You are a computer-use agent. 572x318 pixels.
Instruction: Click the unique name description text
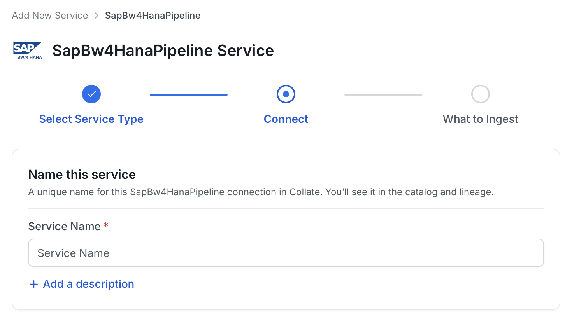click(x=261, y=192)
